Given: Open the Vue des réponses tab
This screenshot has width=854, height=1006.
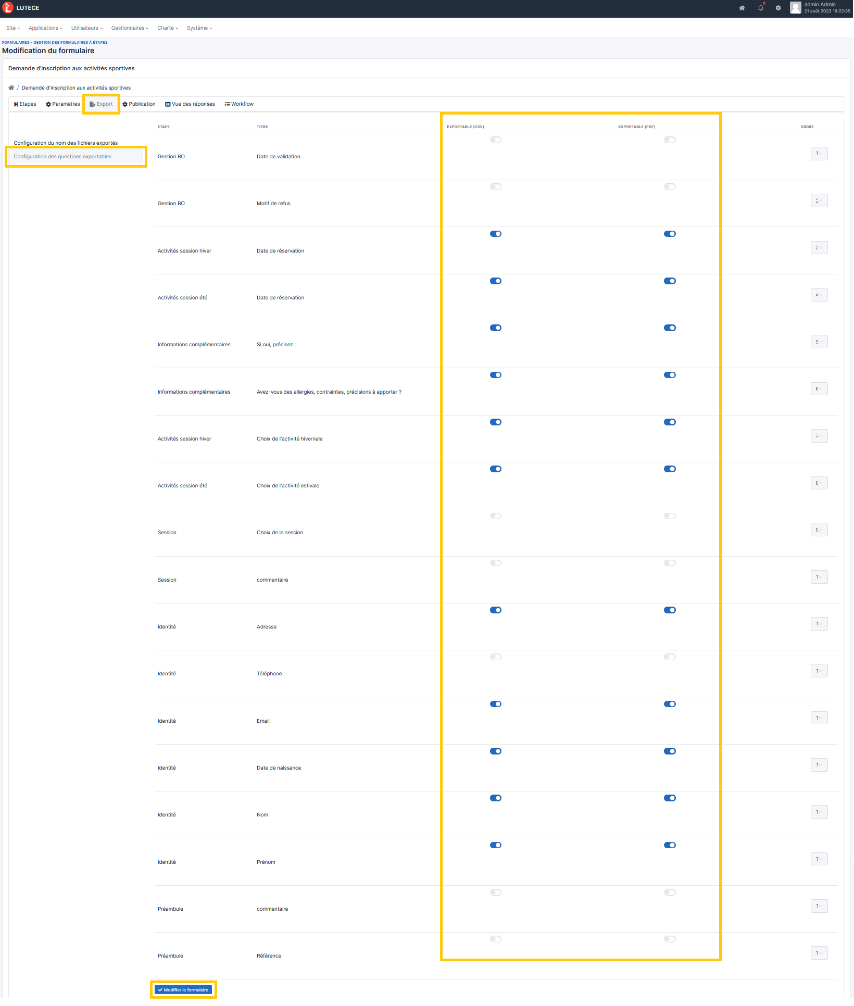Looking at the screenshot, I should point(190,104).
